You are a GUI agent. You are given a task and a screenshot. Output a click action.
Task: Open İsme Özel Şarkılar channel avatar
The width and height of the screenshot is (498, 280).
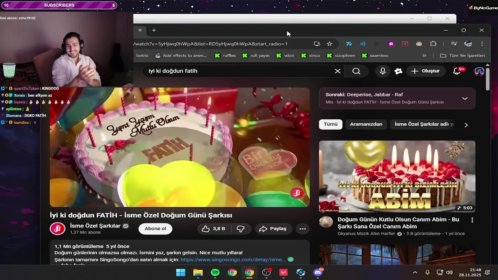coord(58,229)
